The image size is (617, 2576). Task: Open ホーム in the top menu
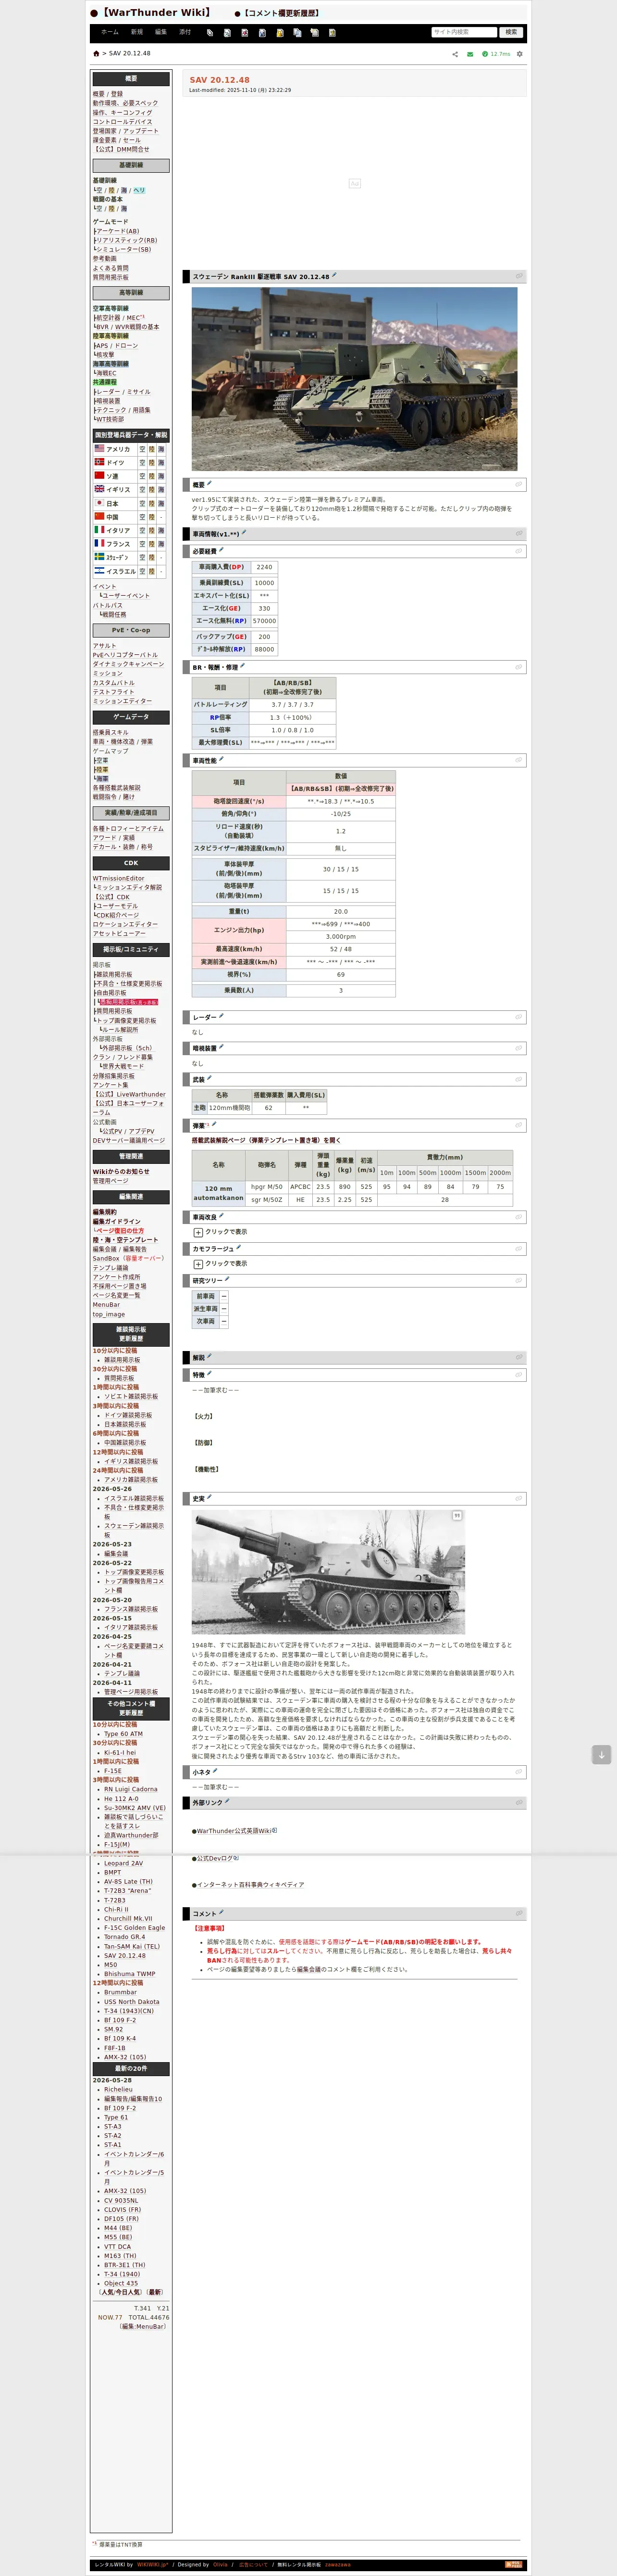(x=110, y=32)
